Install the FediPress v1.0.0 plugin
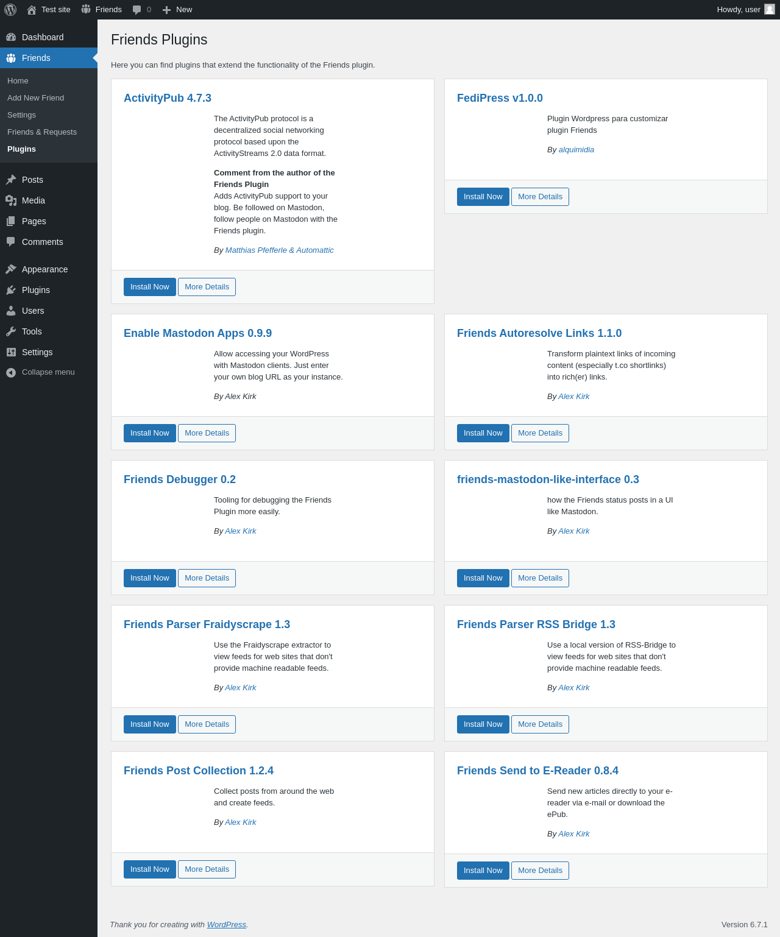This screenshot has width=780, height=937. pos(483,197)
